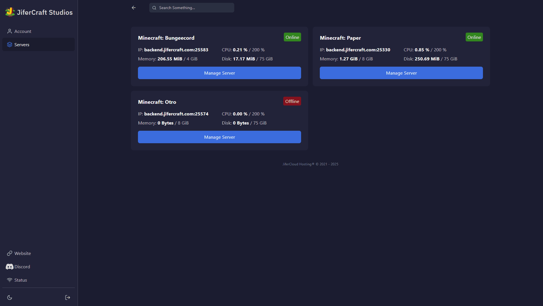Click the Otro Offline status badge

(x=292, y=101)
